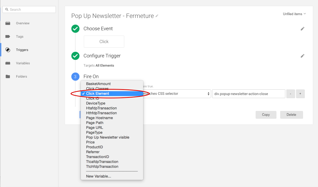Choose TtcafdpTransaction variable
The height and width of the screenshot is (187, 318).
[x=112, y=162]
